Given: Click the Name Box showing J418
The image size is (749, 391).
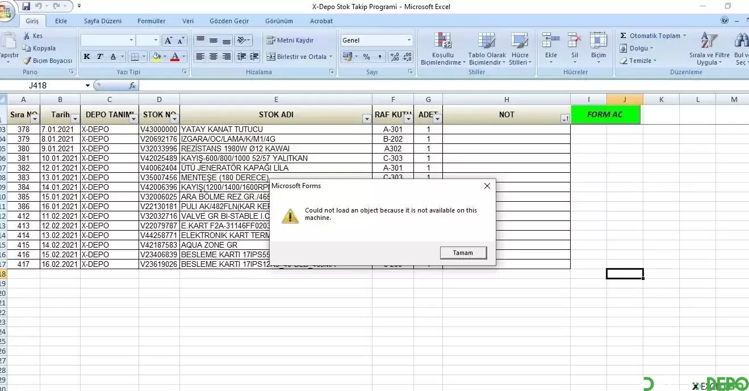Looking at the screenshot, I should coord(45,86).
